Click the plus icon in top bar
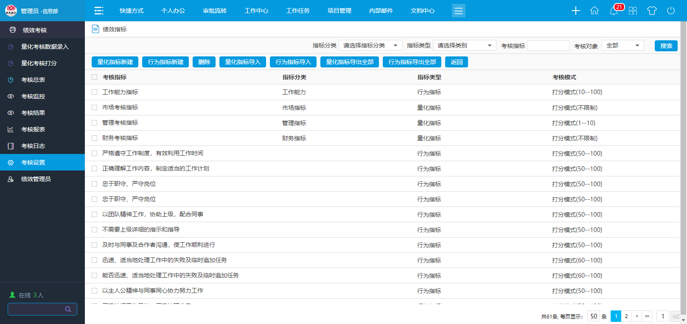The height and width of the screenshot is (324, 687). tap(575, 11)
